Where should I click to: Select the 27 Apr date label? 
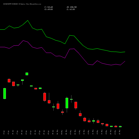(x=39, y=133)
